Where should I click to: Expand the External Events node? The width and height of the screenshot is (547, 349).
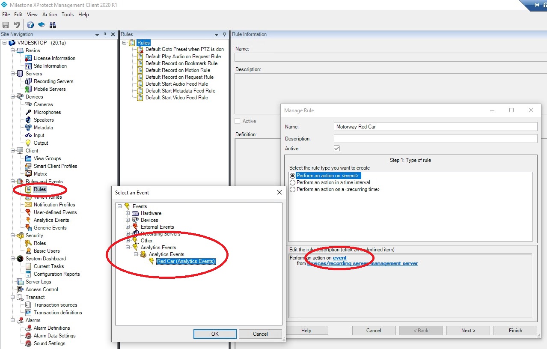click(x=128, y=227)
